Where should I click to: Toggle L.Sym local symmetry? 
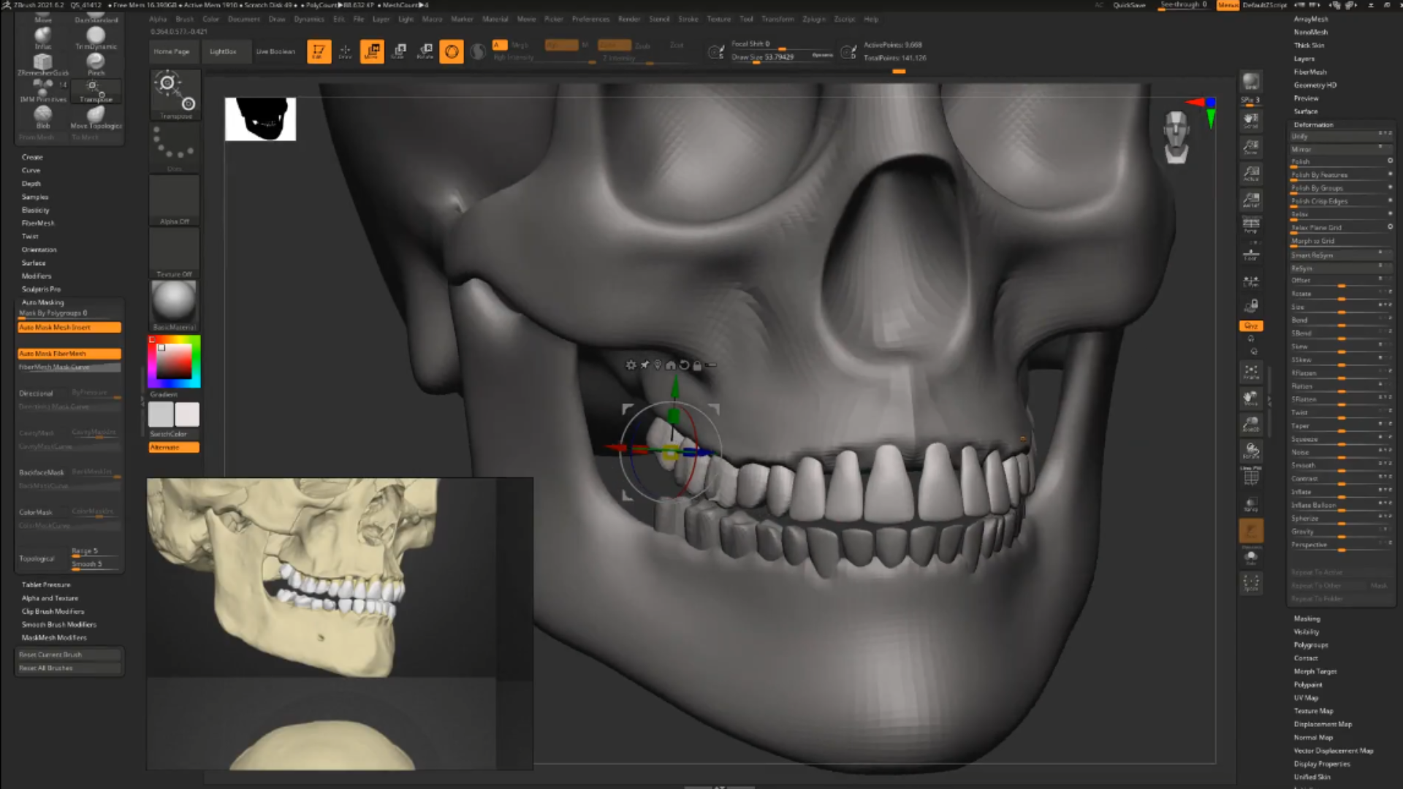tap(1251, 282)
